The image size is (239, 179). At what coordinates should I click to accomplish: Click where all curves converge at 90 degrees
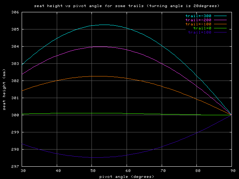(x=231, y=115)
